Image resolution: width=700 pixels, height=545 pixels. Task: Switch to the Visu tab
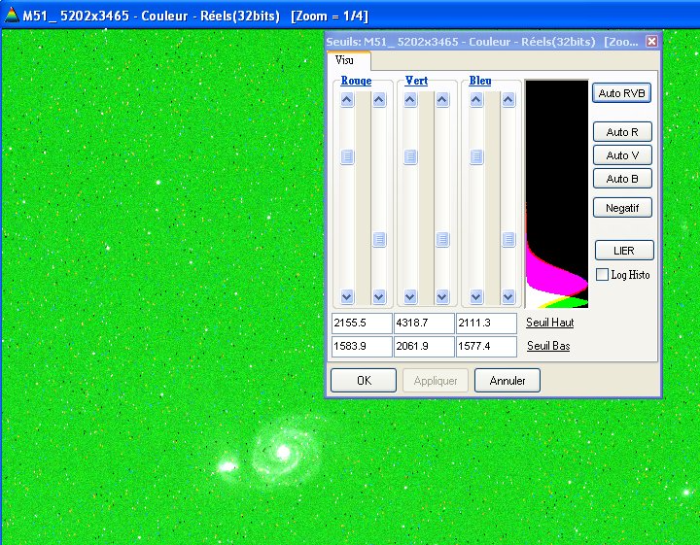coord(345,60)
